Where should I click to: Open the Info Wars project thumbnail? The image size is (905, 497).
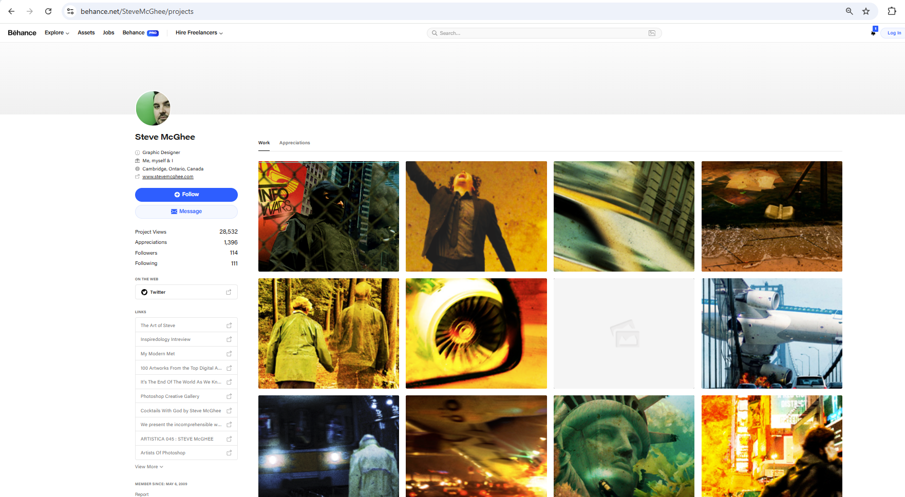click(329, 216)
